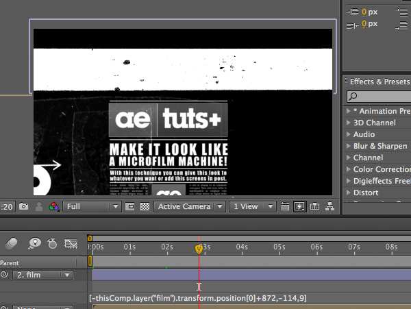Image resolution: width=411 pixels, height=309 pixels.
Task: Click the parent pick whip icon for film
Action: click(4, 275)
